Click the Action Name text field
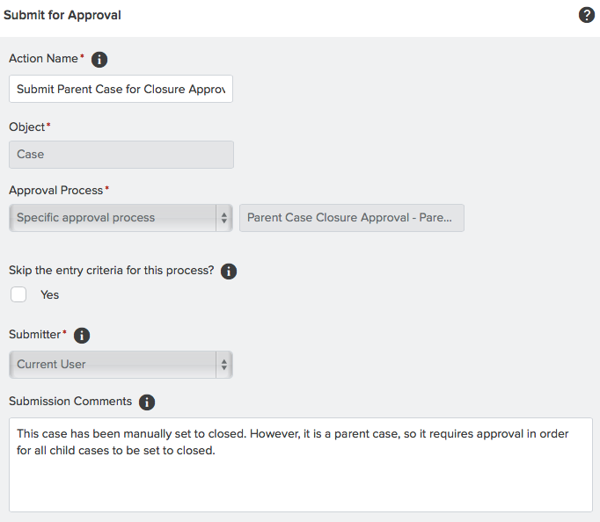 pos(121,89)
